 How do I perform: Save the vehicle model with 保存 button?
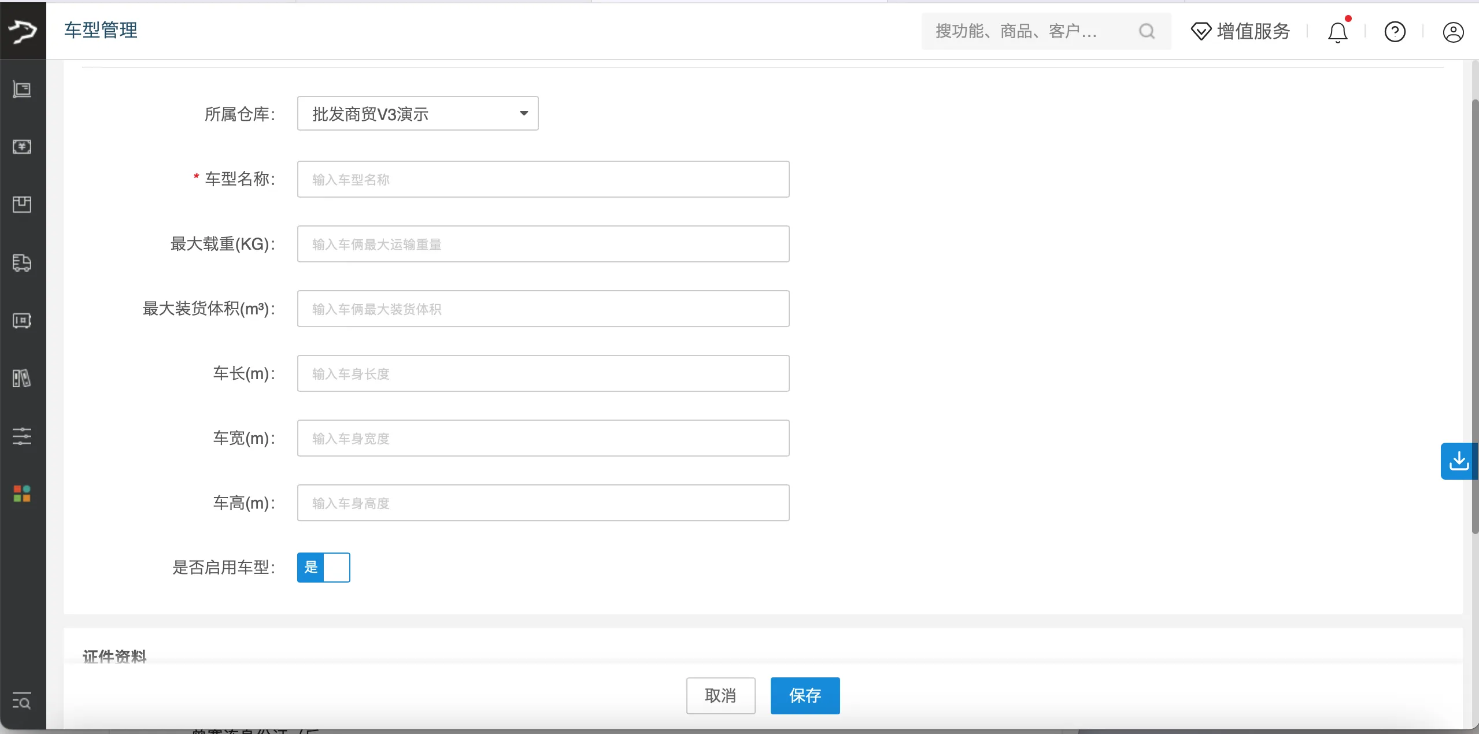click(x=805, y=696)
